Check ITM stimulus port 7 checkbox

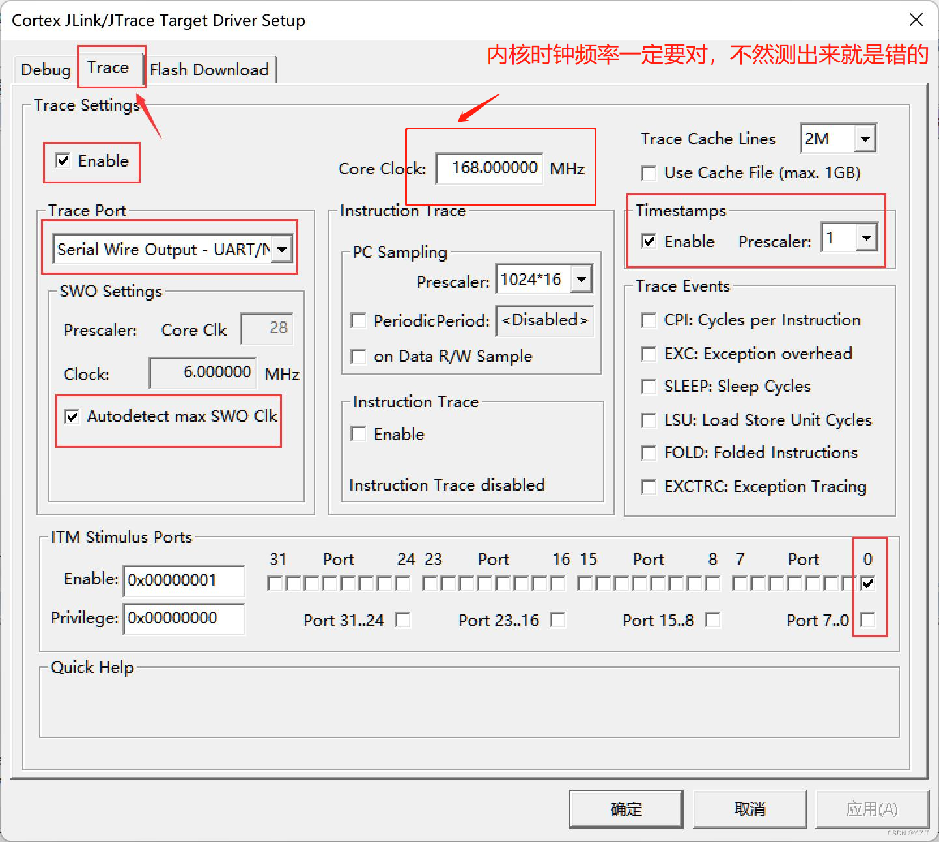(x=740, y=583)
